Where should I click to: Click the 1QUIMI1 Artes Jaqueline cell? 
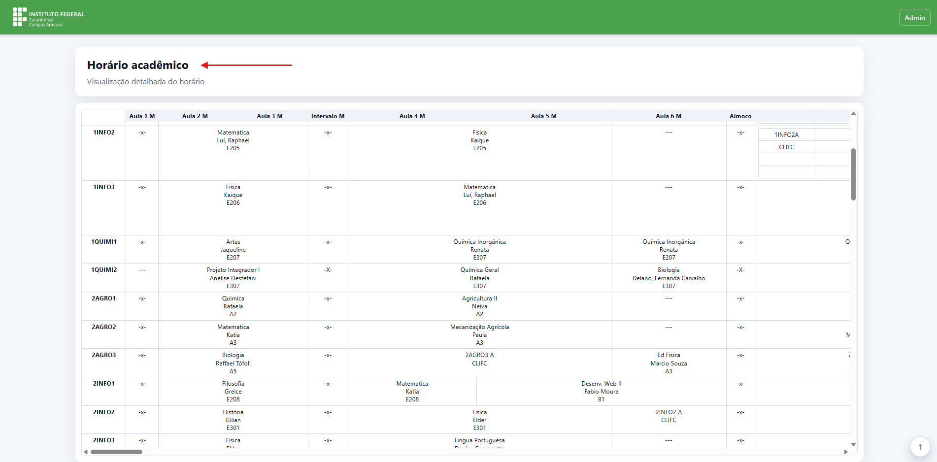coord(233,250)
